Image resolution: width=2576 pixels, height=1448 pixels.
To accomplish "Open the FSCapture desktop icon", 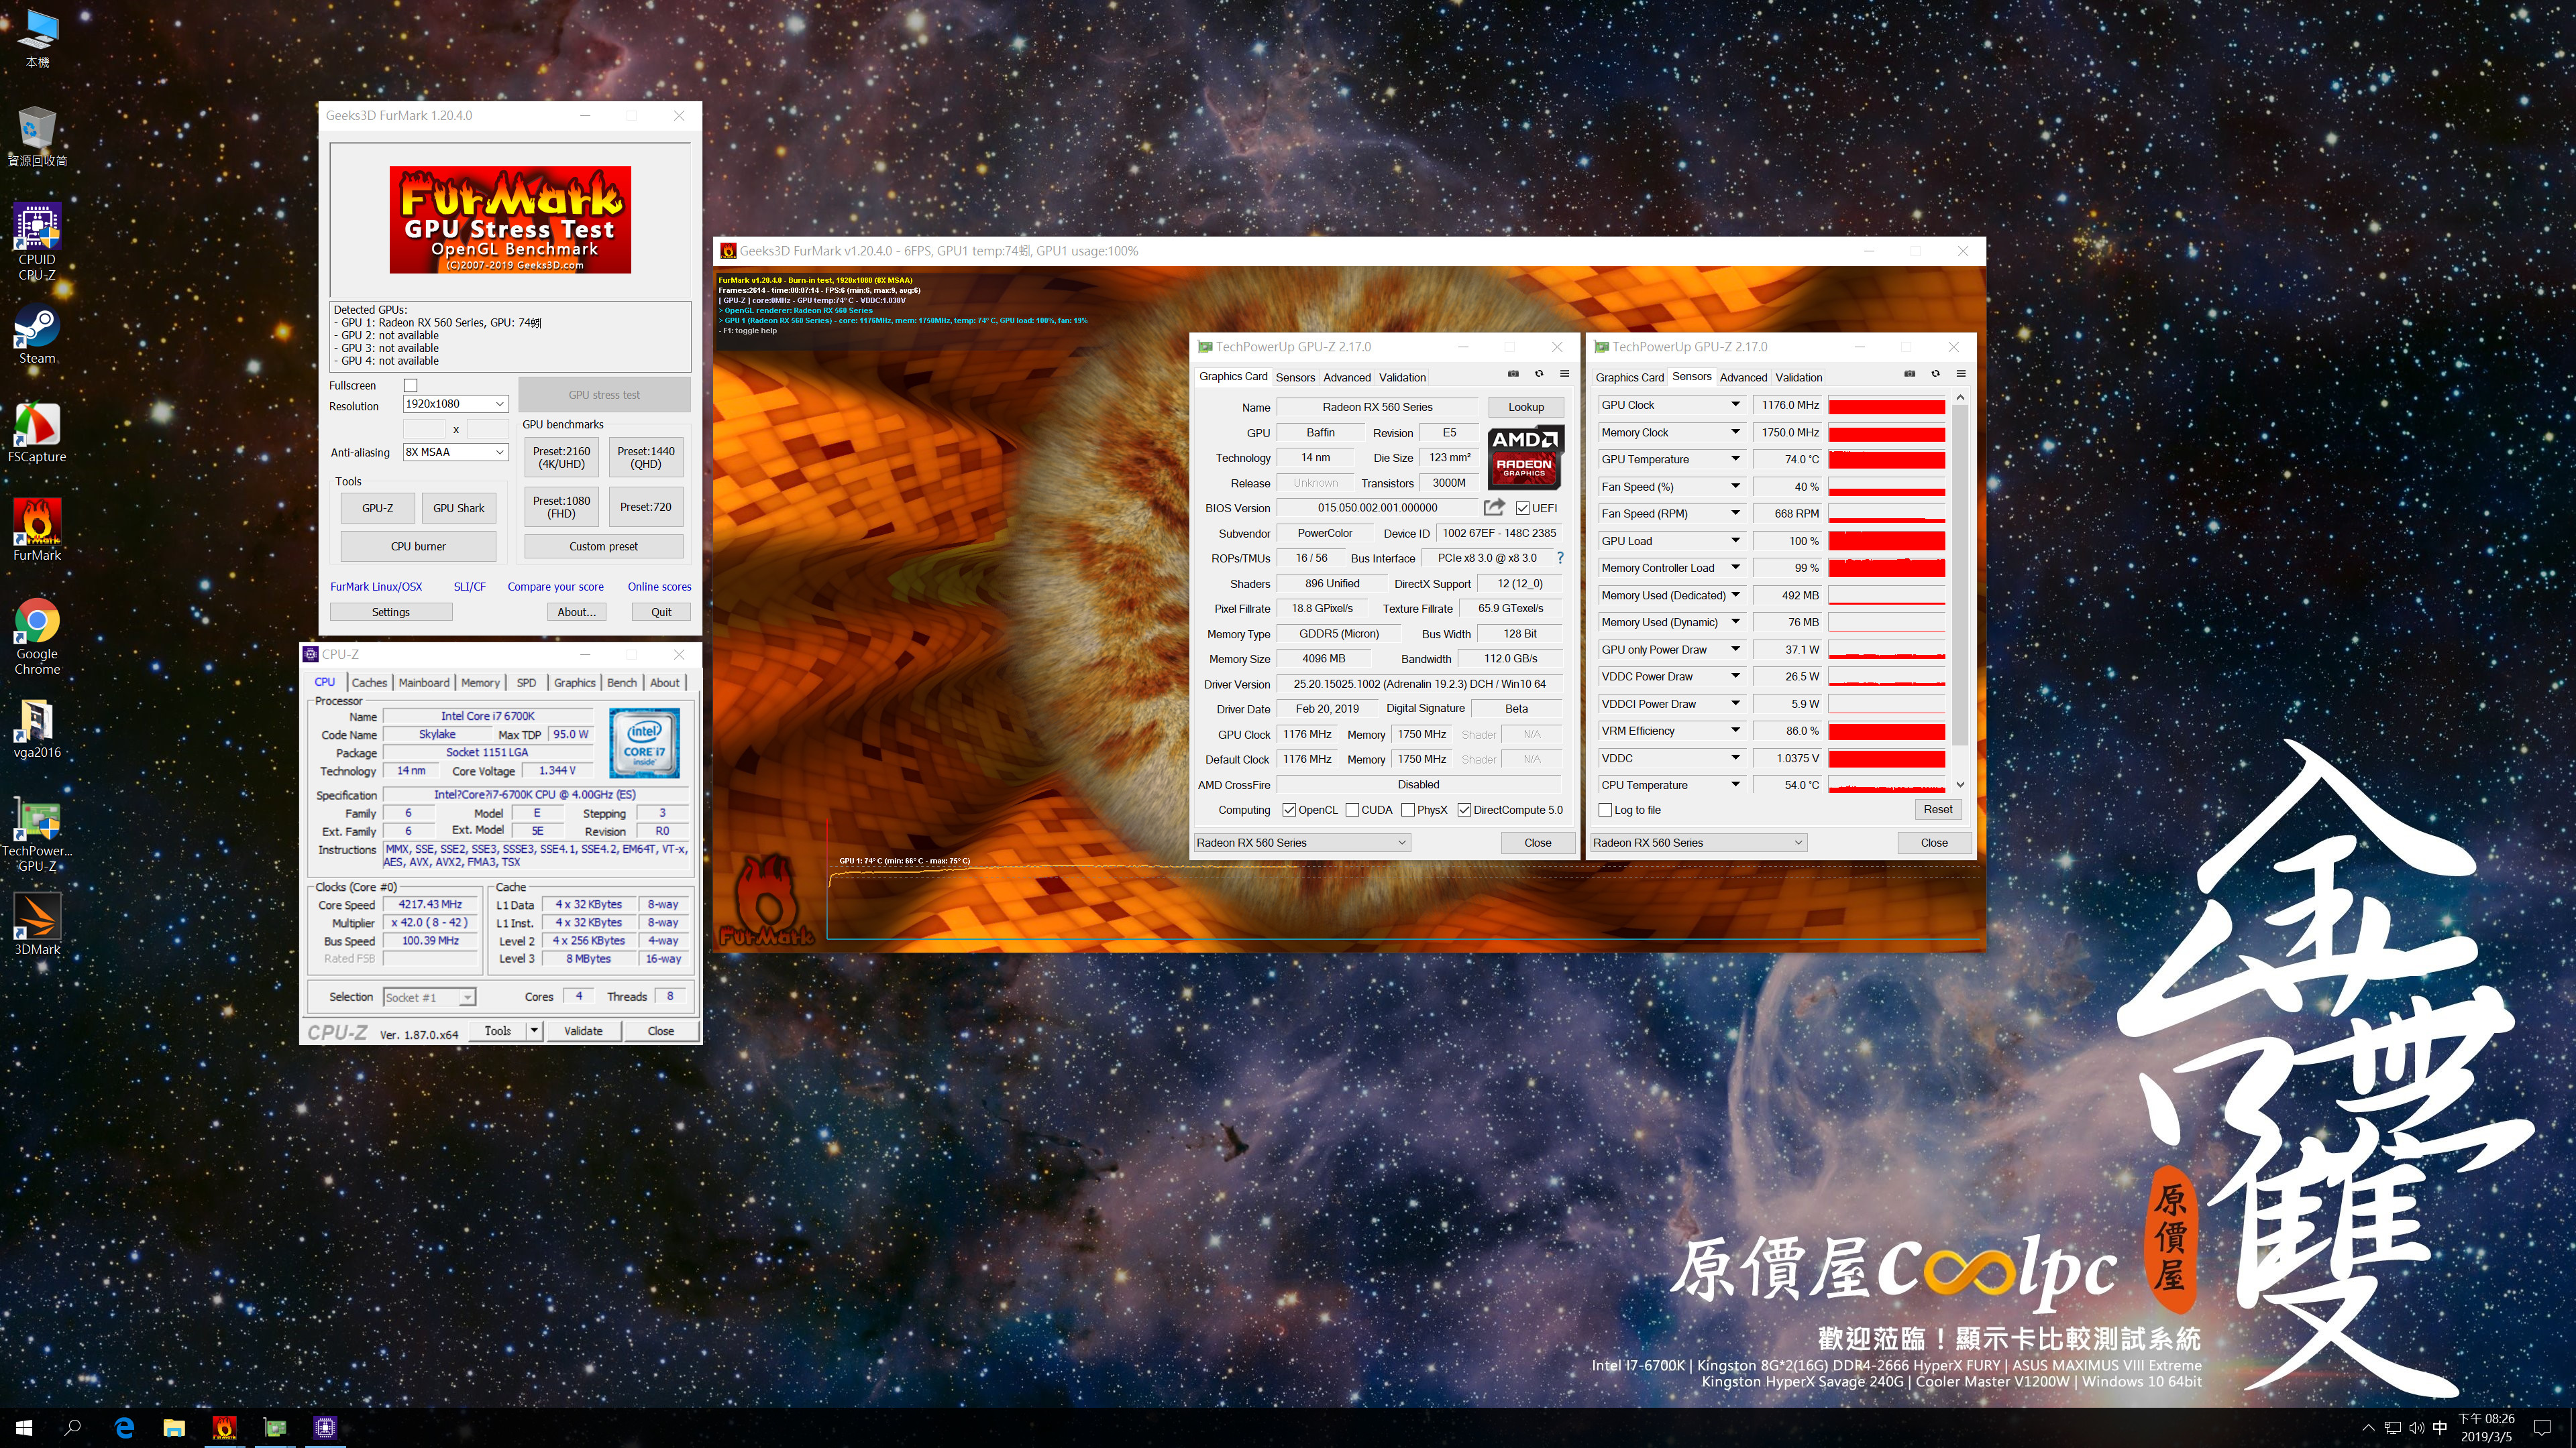I will coord(37,432).
